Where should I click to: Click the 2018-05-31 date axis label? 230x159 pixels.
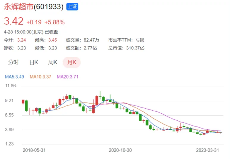(x=34, y=150)
